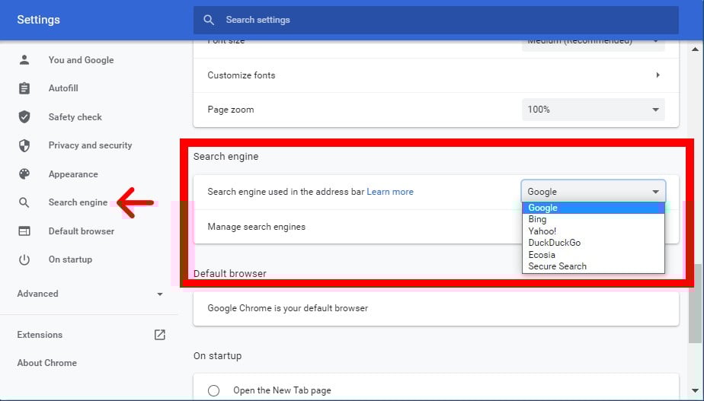The image size is (704, 401).
Task: Click the Learn more link
Action: pyautogui.click(x=390, y=192)
